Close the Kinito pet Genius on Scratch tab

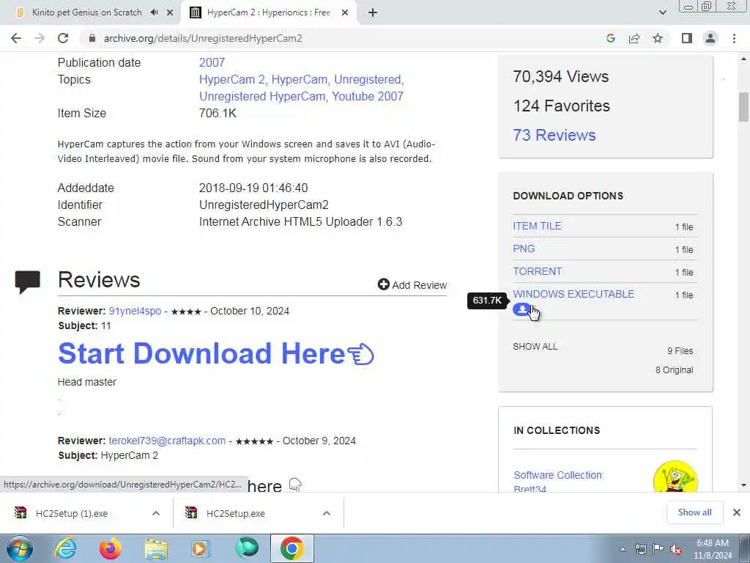point(170,12)
